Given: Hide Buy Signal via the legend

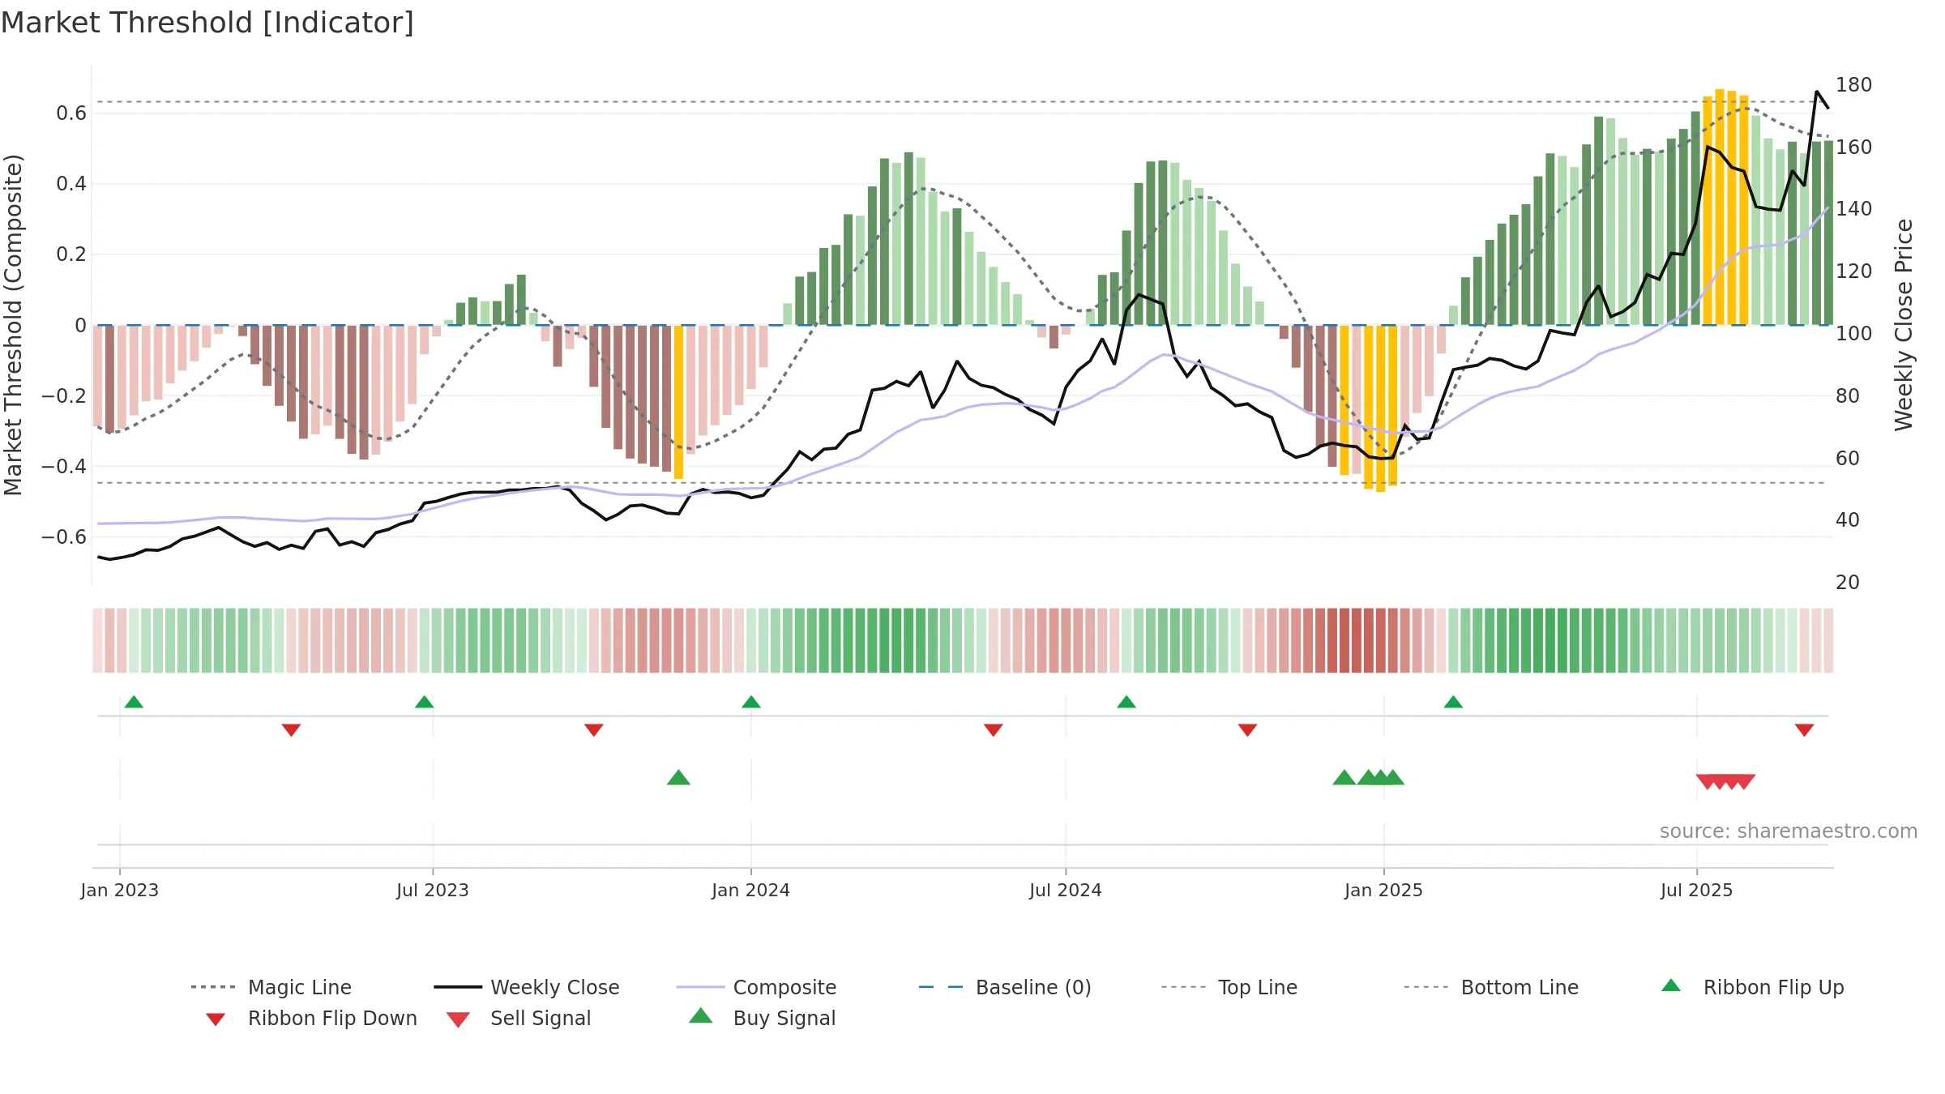Looking at the screenshot, I should [762, 1018].
